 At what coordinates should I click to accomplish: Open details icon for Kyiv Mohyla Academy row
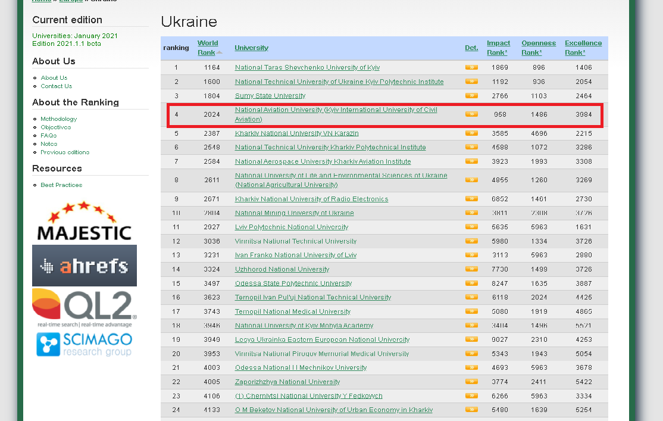471,325
